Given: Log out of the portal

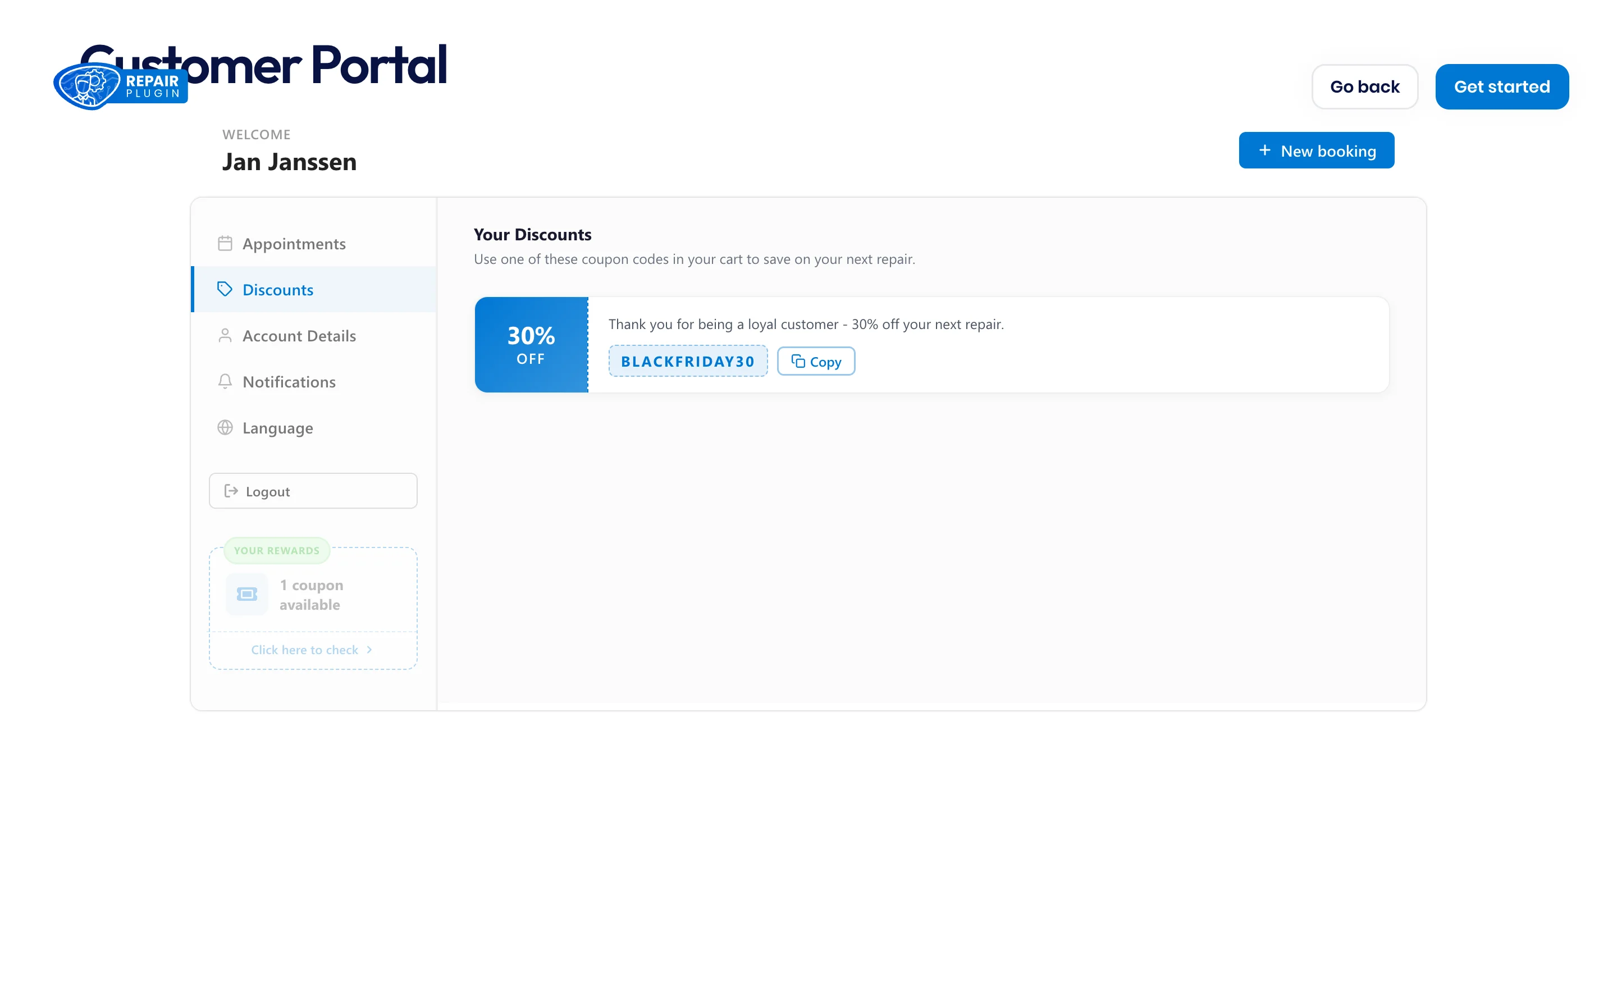Looking at the screenshot, I should [313, 491].
